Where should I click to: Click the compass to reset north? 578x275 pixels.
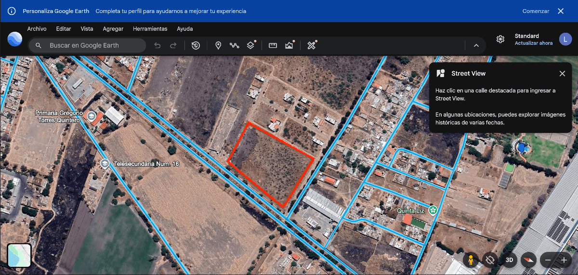tap(528, 260)
